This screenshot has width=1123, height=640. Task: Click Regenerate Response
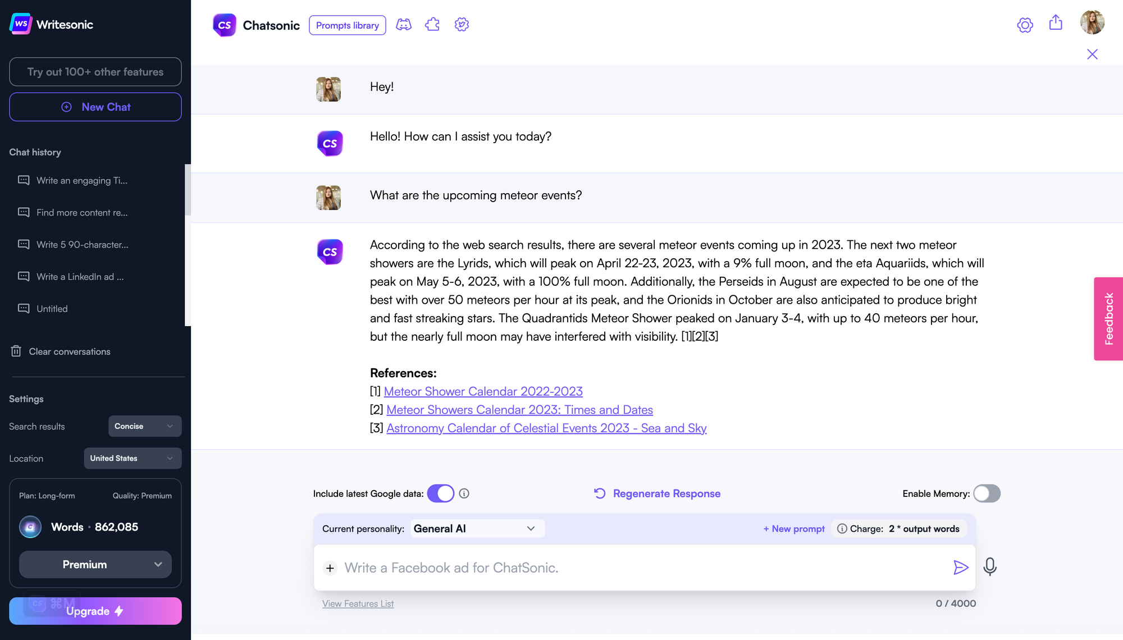pos(666,493)
